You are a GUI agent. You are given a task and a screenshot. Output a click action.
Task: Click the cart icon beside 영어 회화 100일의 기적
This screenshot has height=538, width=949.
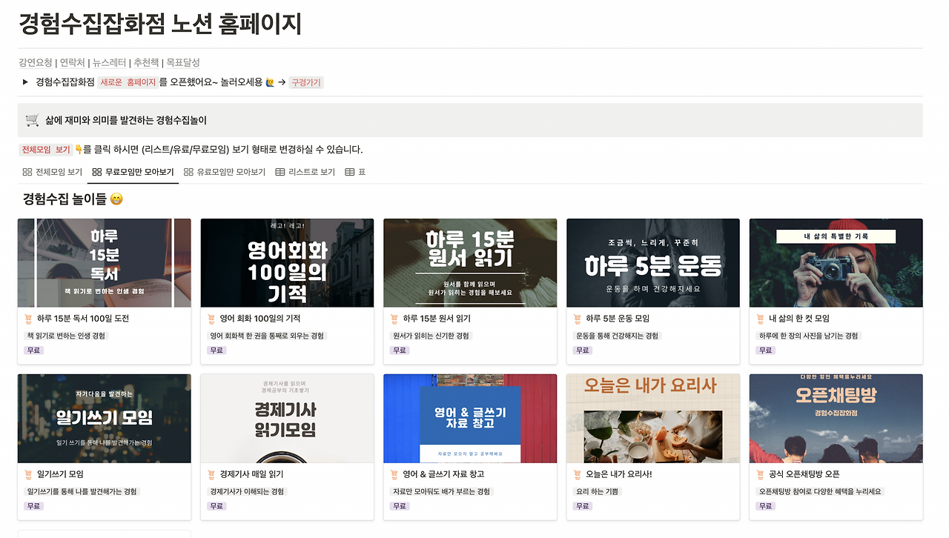click(x=211, y=319)
